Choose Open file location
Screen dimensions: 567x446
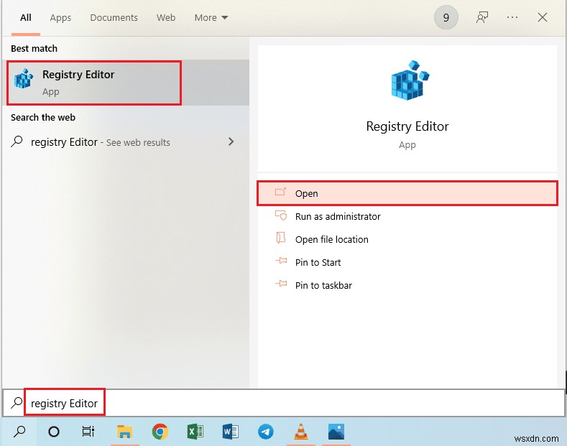407,239
